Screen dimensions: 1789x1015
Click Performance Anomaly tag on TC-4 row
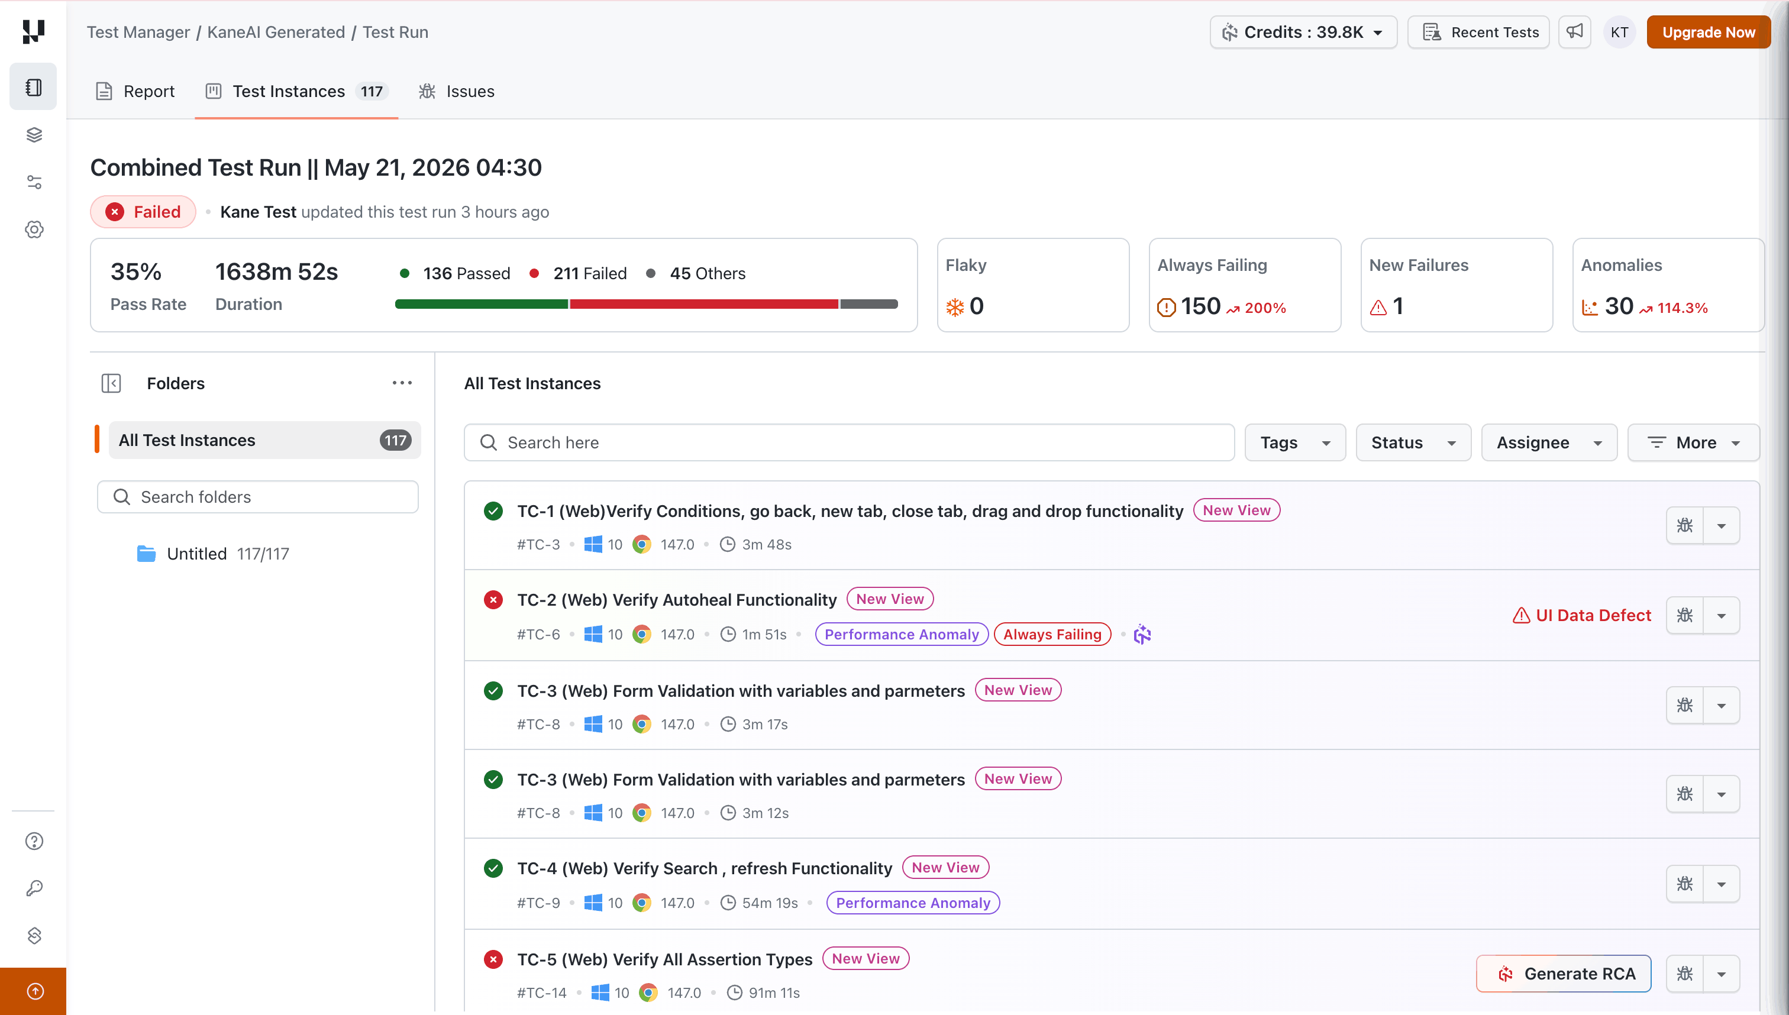tap(913, 903)
